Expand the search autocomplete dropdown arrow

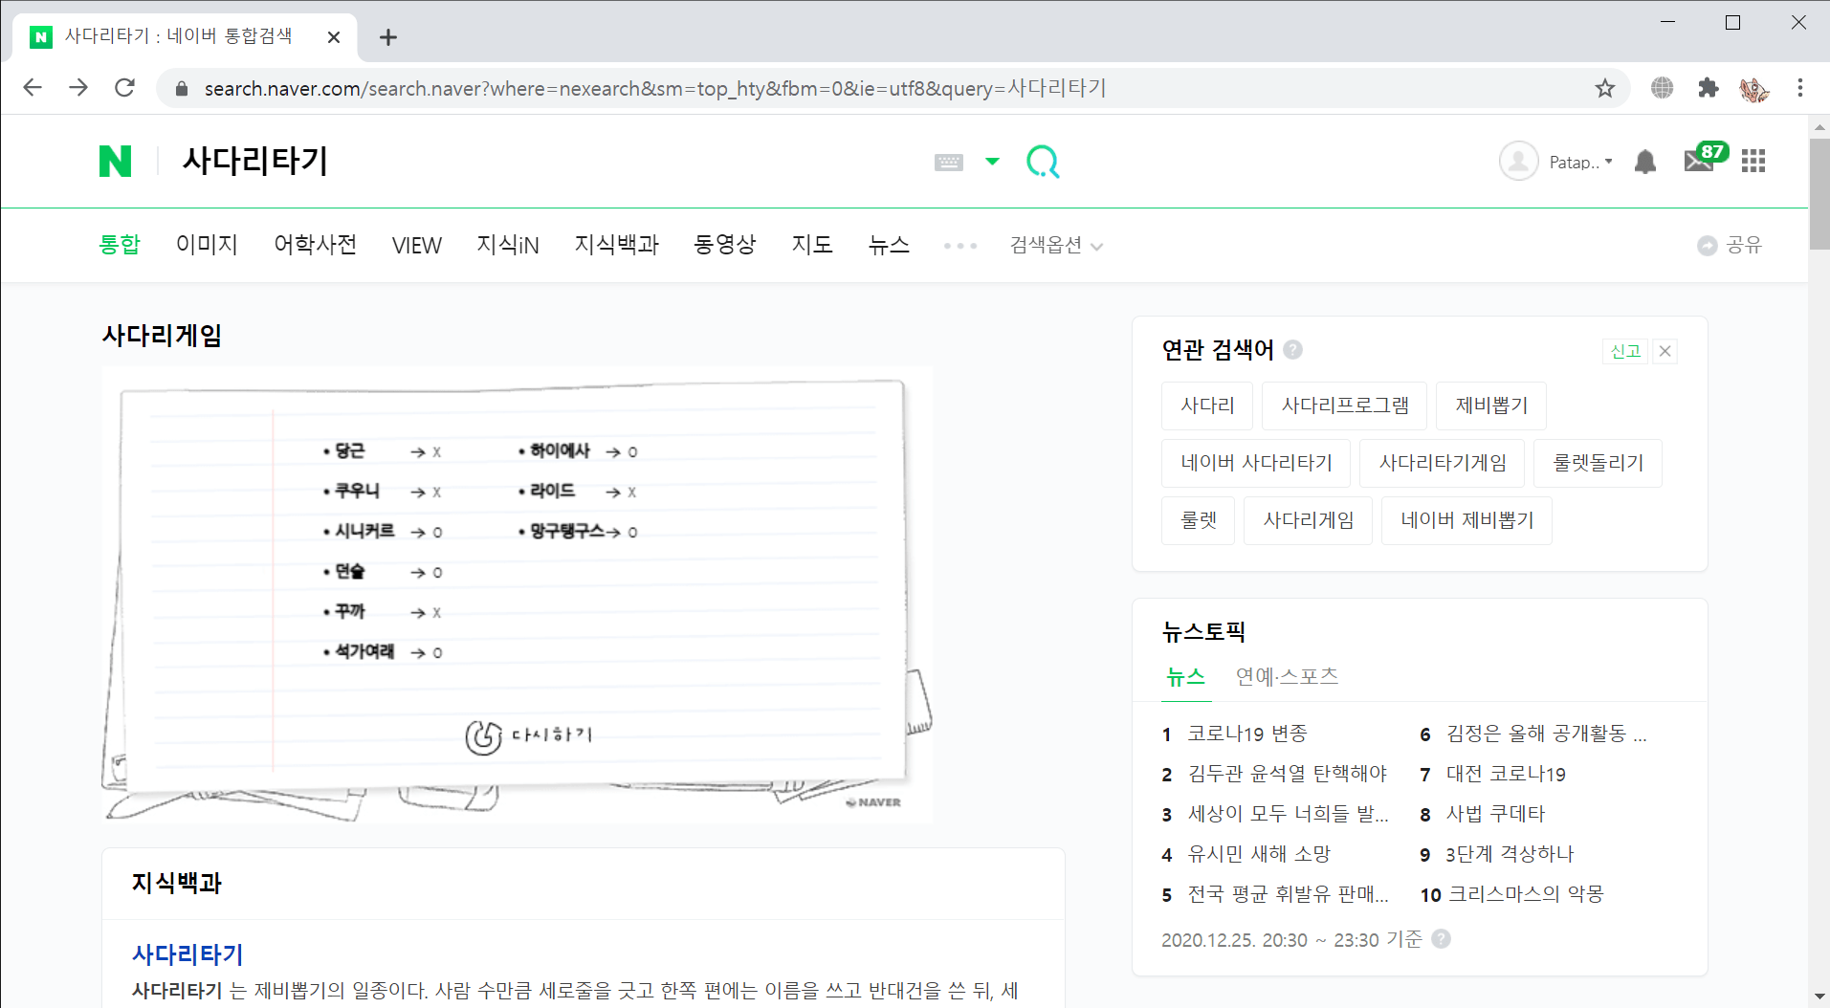tap(992, 161)
